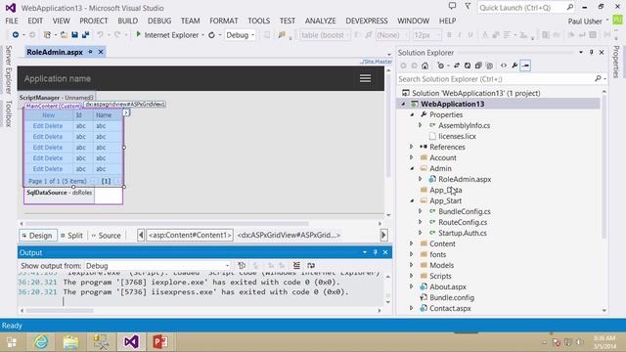
Task: Expand the References node
Action: click(x=411, y=147)
